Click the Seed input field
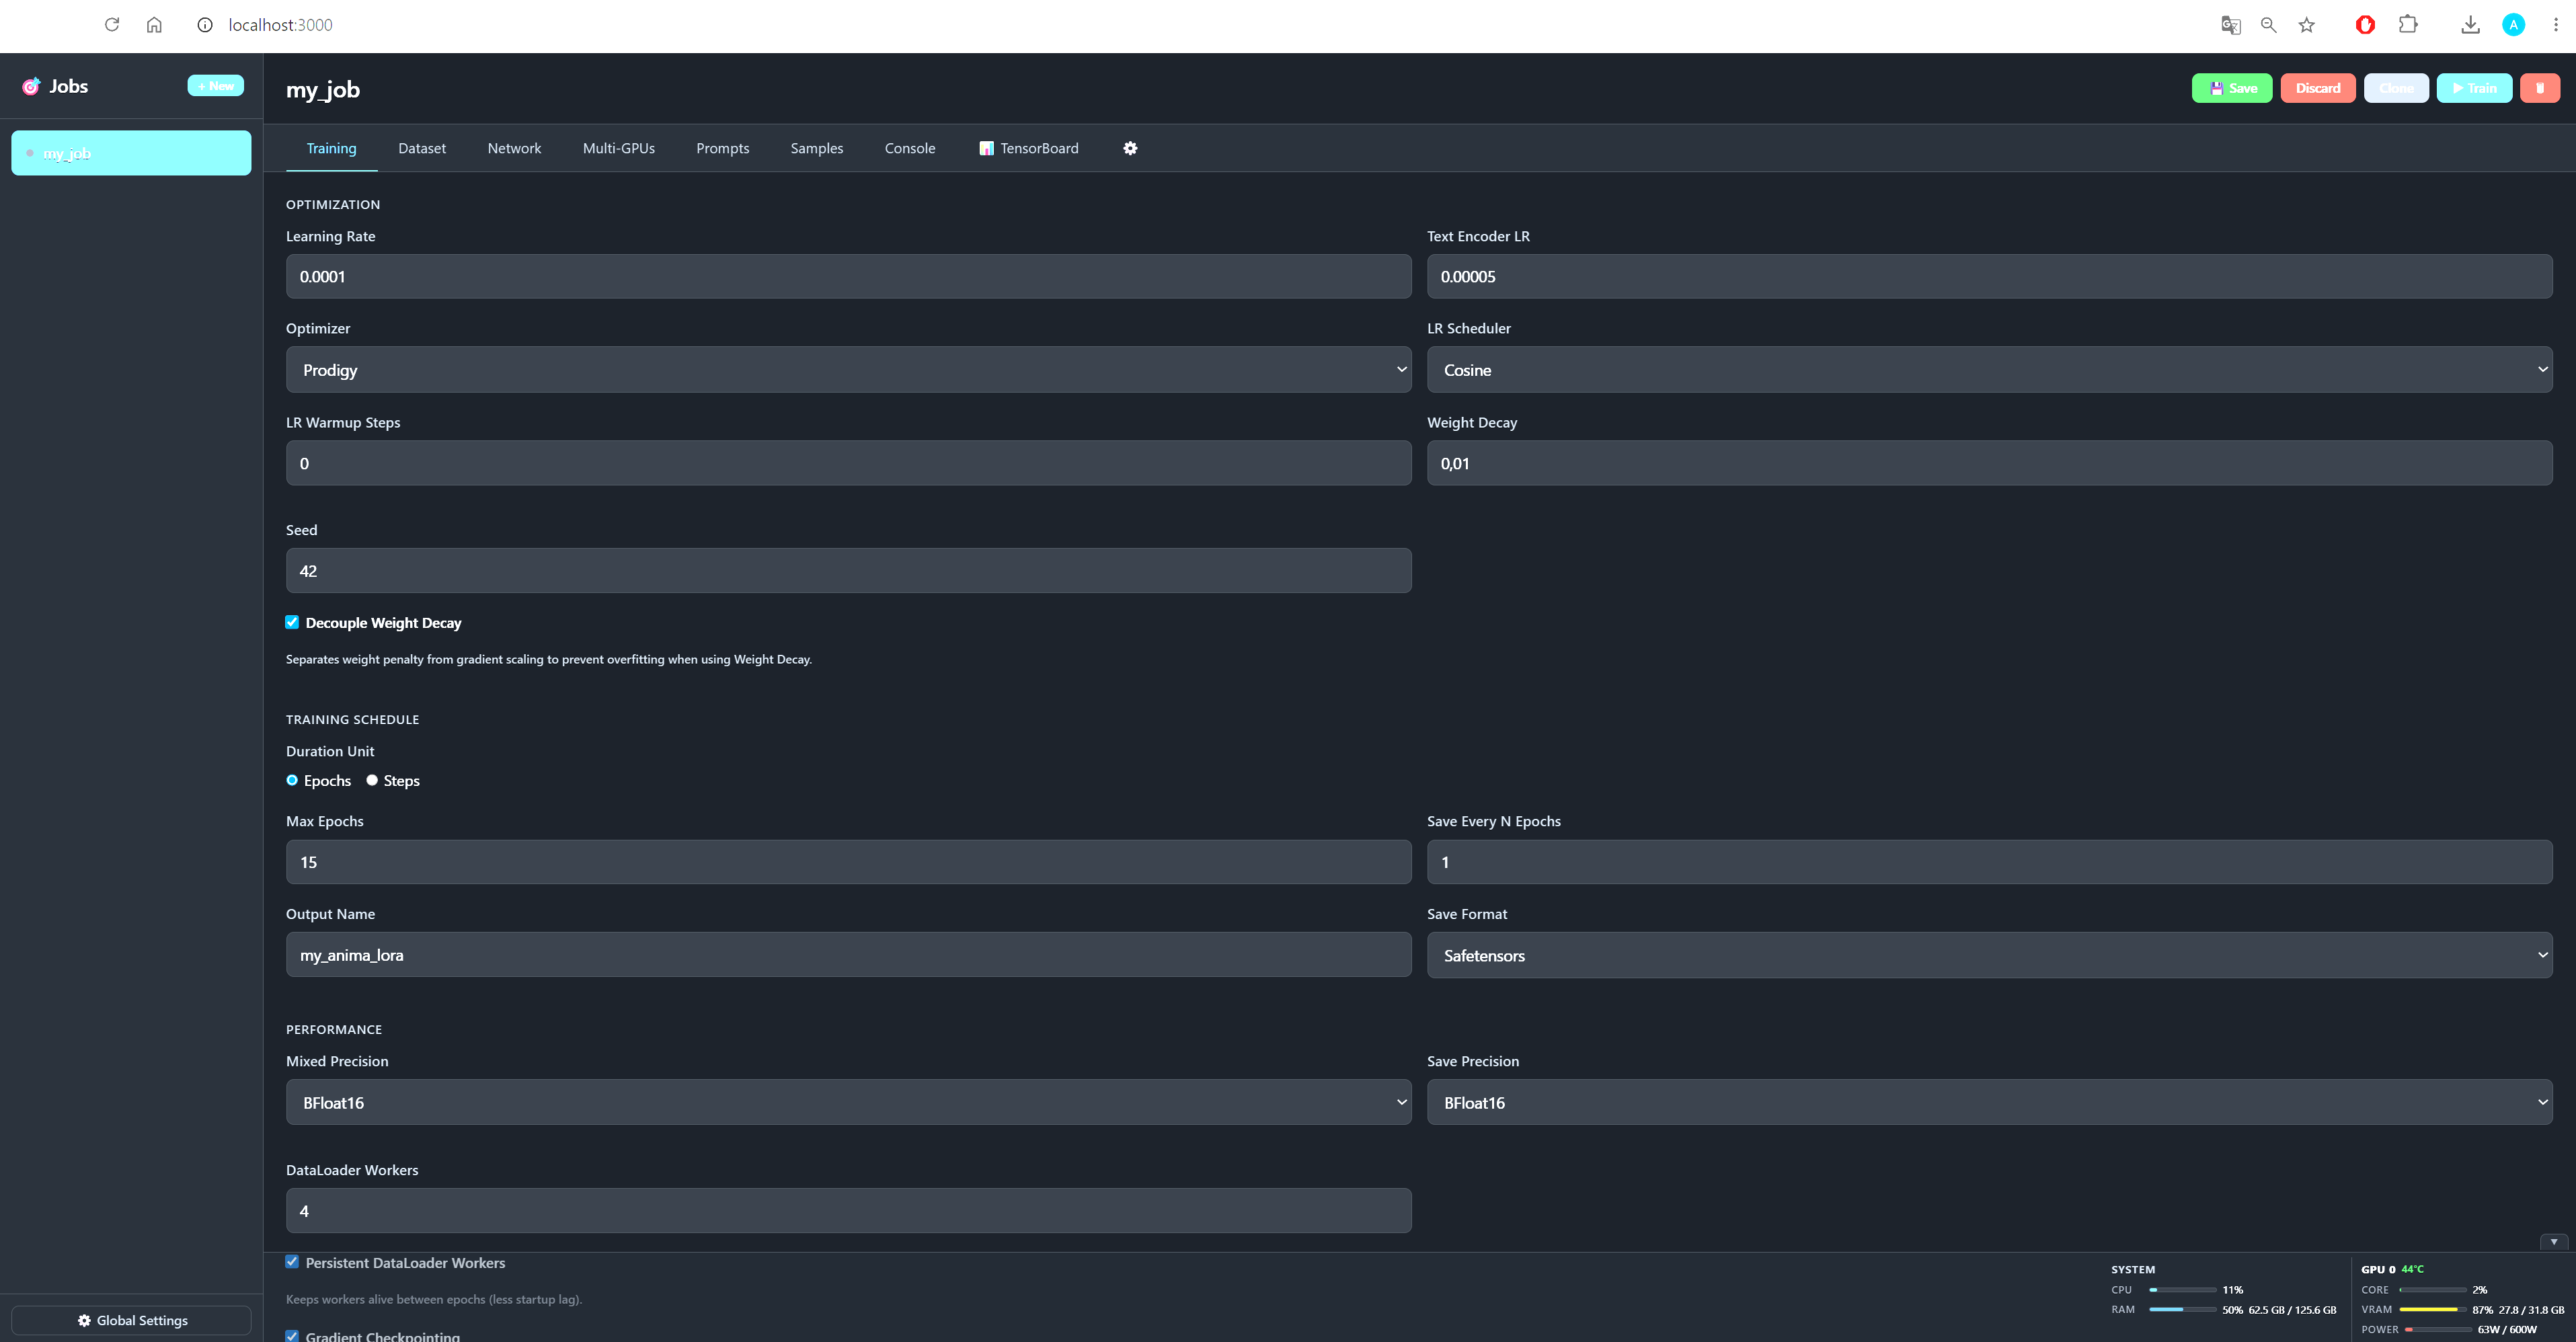 [x=848, y=570]
